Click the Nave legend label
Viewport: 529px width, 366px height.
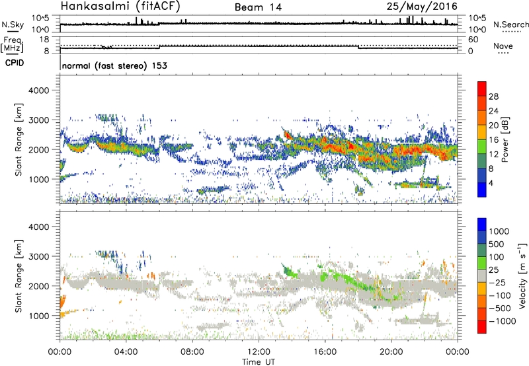click(503, 46)
